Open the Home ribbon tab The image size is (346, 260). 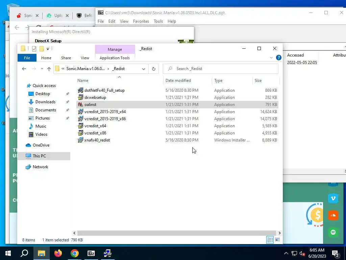click(x=46, y=58)
